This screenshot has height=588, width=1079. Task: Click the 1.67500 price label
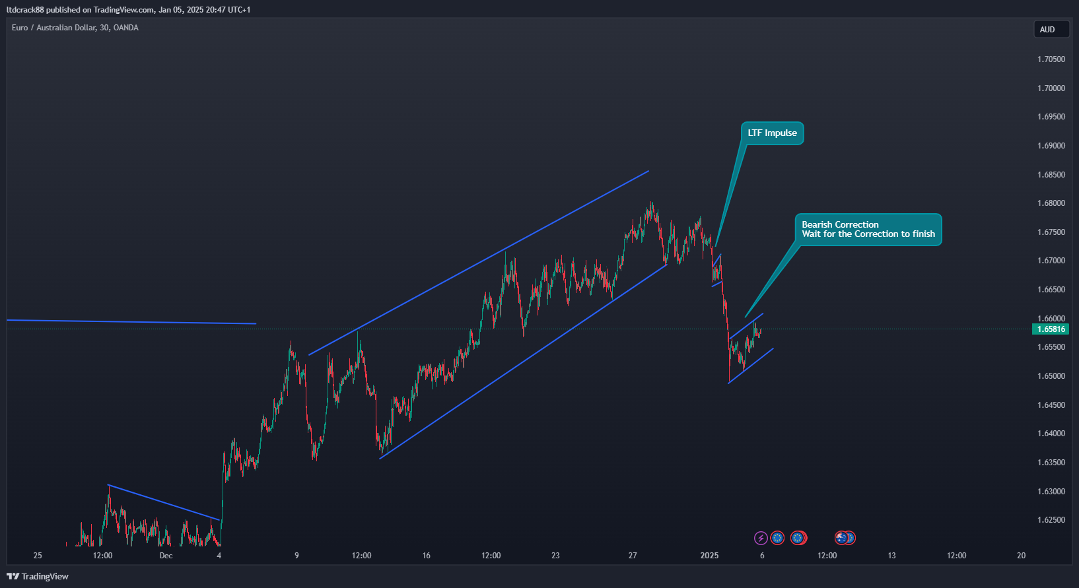(1051, 232)
